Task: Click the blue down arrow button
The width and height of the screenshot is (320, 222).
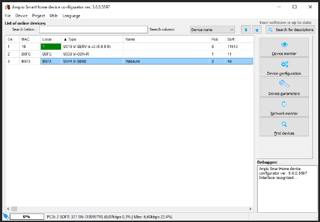Action: pos(246,30)
